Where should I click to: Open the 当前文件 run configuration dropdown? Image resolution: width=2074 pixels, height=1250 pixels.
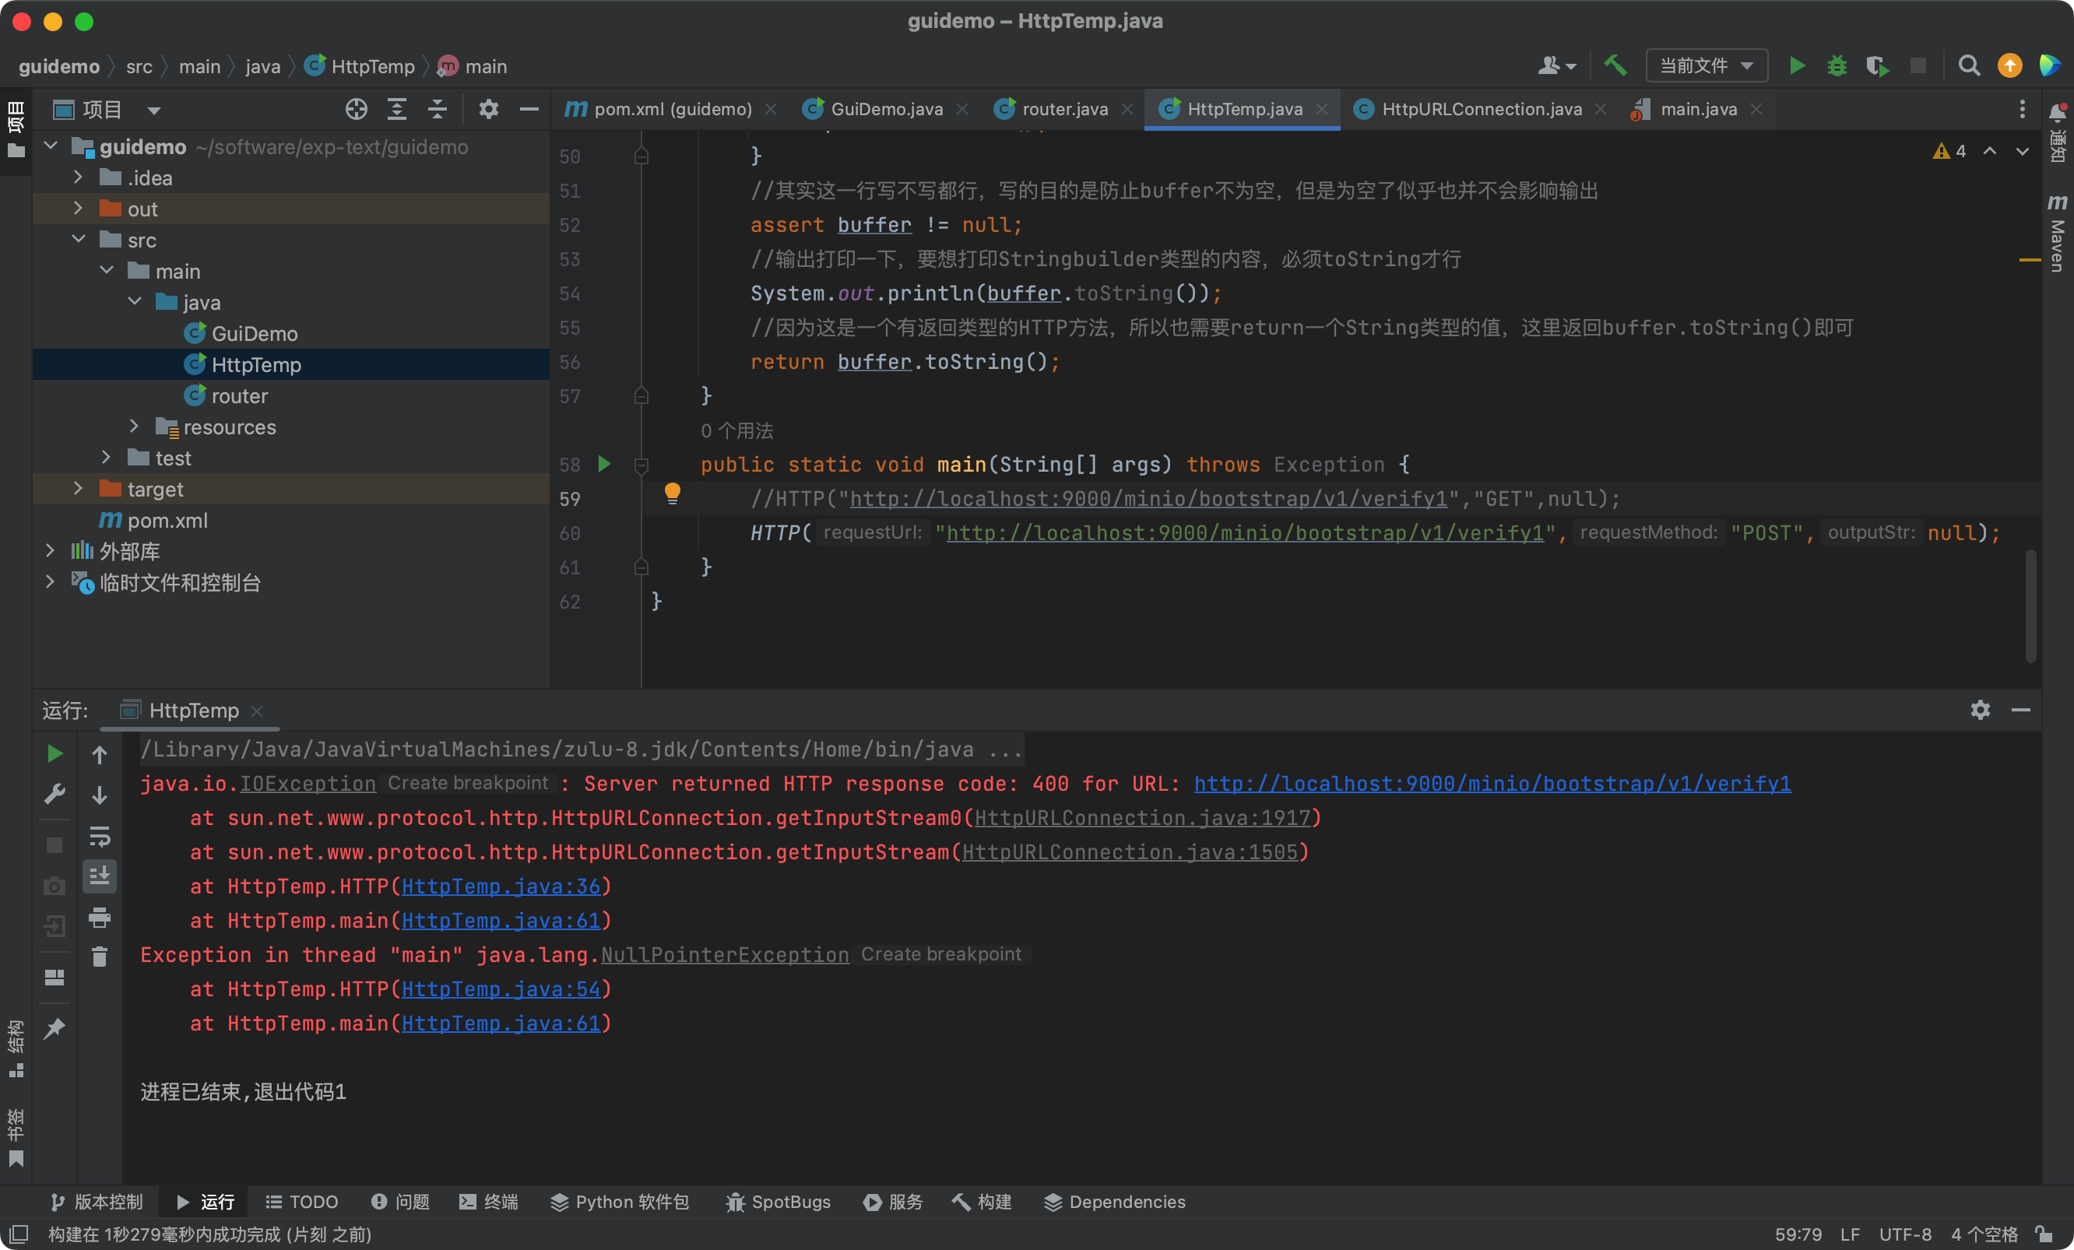coord(1707,65)
